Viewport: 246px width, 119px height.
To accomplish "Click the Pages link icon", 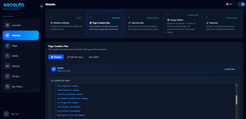I will click(7, 46).
